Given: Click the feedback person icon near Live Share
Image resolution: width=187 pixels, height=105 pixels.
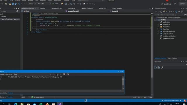Looking at the screenshot, I should click(175, 4).
